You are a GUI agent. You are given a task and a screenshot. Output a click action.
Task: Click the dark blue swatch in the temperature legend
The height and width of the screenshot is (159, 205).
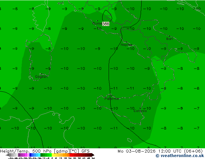(x=30, y=155)
